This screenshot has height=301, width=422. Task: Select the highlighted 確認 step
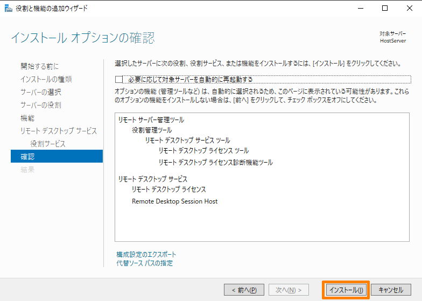click(57, 156)
